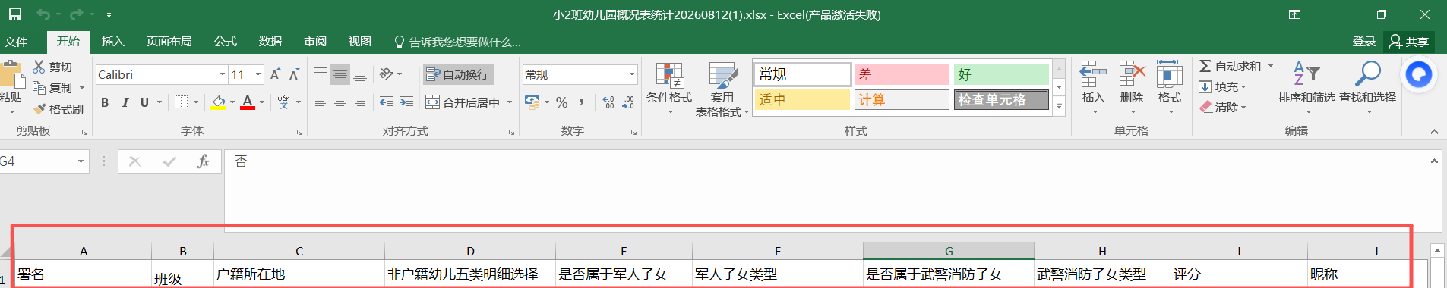1447x288 pixels.
Task: Open text orientation options
Action: (390, 74)
